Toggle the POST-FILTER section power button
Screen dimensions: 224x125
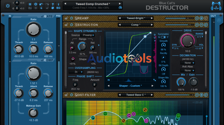[x=71, y=95]
